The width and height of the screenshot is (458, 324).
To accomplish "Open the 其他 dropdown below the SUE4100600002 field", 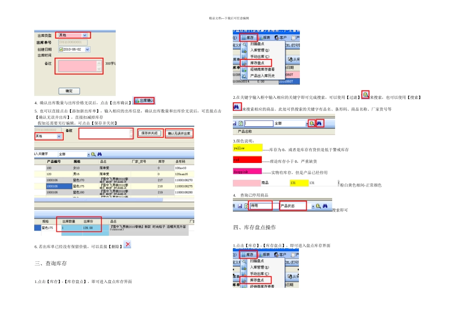I will point(59,136).
